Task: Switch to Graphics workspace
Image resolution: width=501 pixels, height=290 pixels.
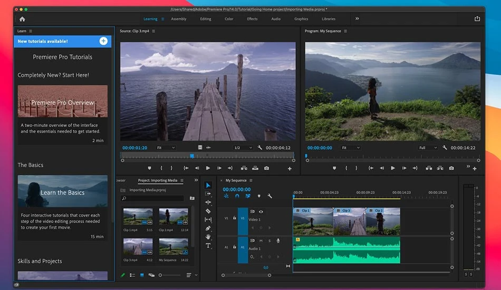Action: 301,19
